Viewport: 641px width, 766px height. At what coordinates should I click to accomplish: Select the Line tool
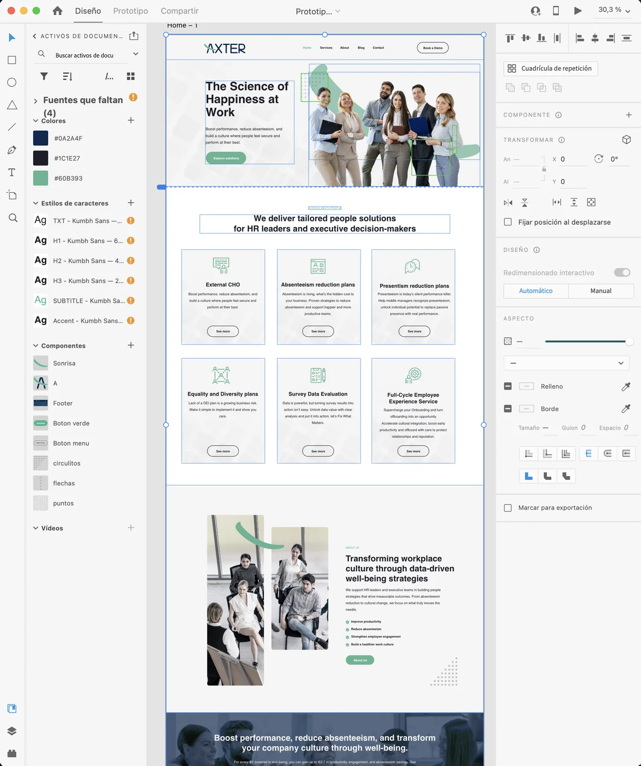[12, 127]
